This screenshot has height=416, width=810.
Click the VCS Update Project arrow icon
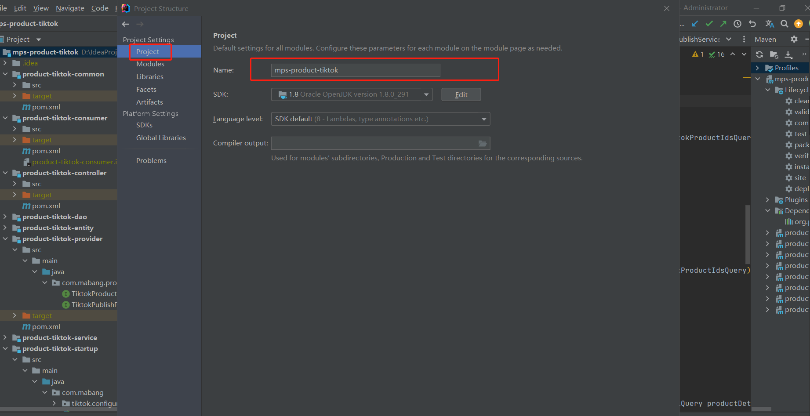coord(695,24)
